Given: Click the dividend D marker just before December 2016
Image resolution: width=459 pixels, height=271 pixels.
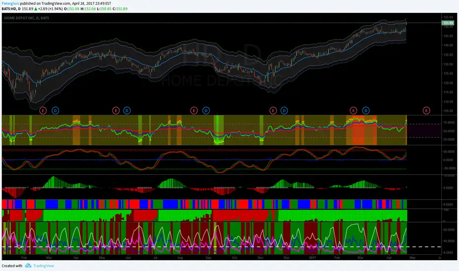Looking at the screenshot, I should (x=284, y=110).
